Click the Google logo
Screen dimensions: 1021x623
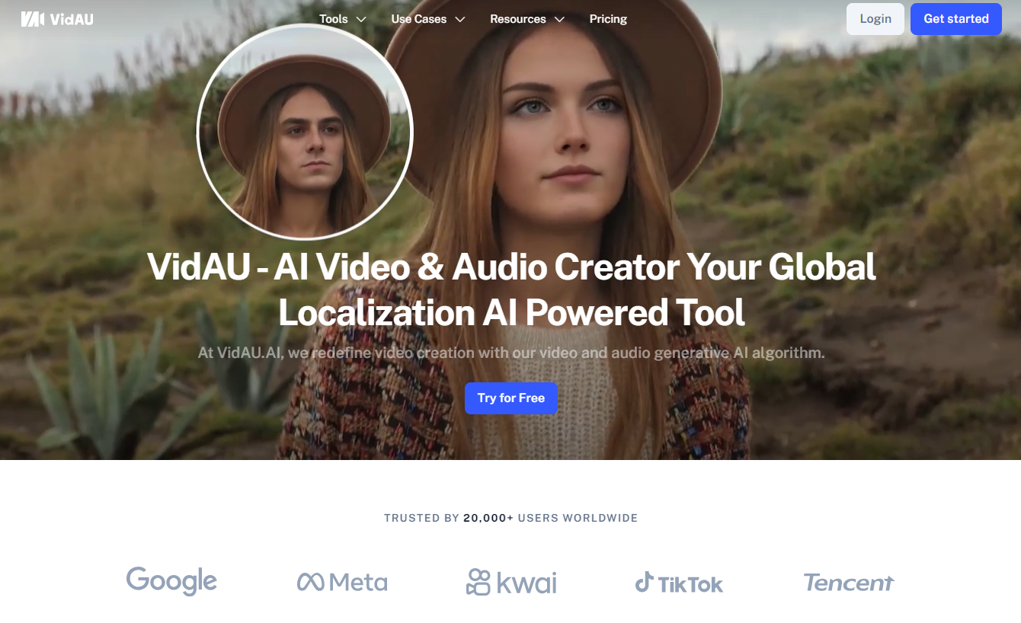pyautogui.click(x=171, y=581)
